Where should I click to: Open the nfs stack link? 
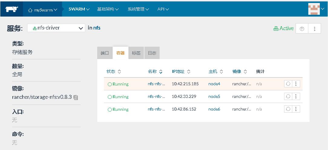click(97, 28)
